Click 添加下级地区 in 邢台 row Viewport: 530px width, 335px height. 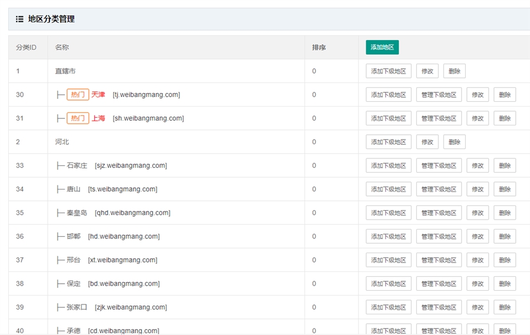(388, 260)
